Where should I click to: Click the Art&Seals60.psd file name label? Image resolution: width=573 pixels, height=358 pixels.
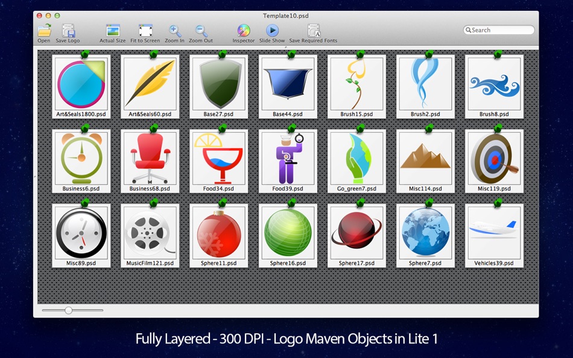click(150, 114)
